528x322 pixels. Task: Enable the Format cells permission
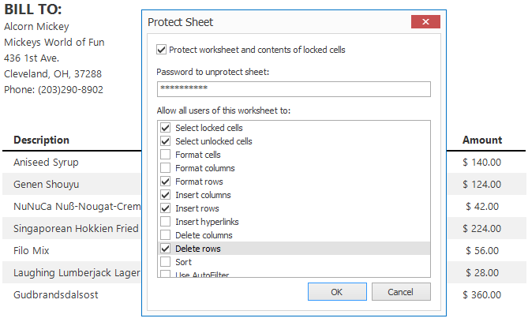pyautogui.click(x=165, y=155)
